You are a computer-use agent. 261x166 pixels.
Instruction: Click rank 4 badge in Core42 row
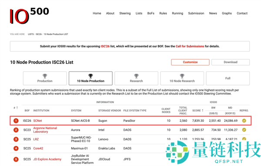click(16, 148)
